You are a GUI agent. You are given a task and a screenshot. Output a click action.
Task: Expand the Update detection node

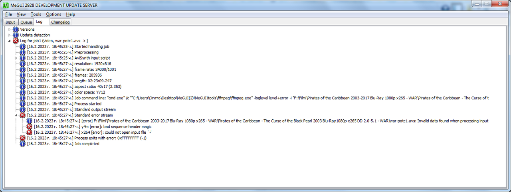10,35
